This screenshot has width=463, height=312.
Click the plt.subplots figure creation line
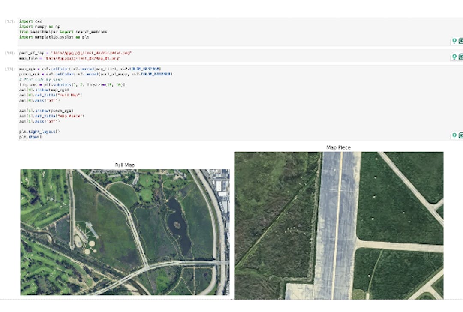pyautogui.click(x=72, y=84)
